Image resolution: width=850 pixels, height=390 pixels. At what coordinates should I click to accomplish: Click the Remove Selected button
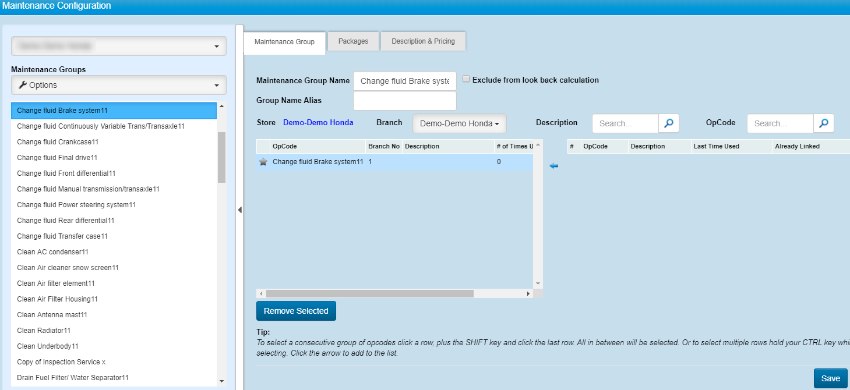(x=296, y=311)
